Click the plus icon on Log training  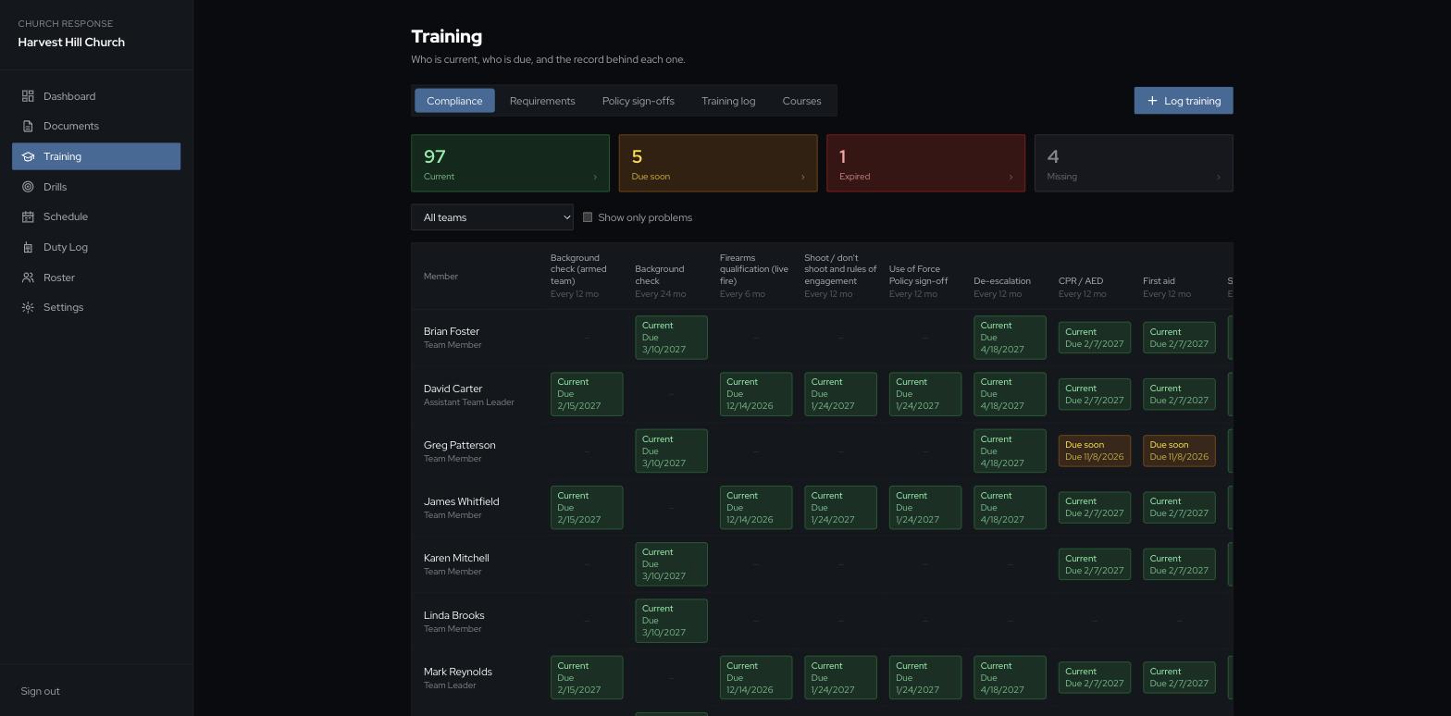point(1152,101)
